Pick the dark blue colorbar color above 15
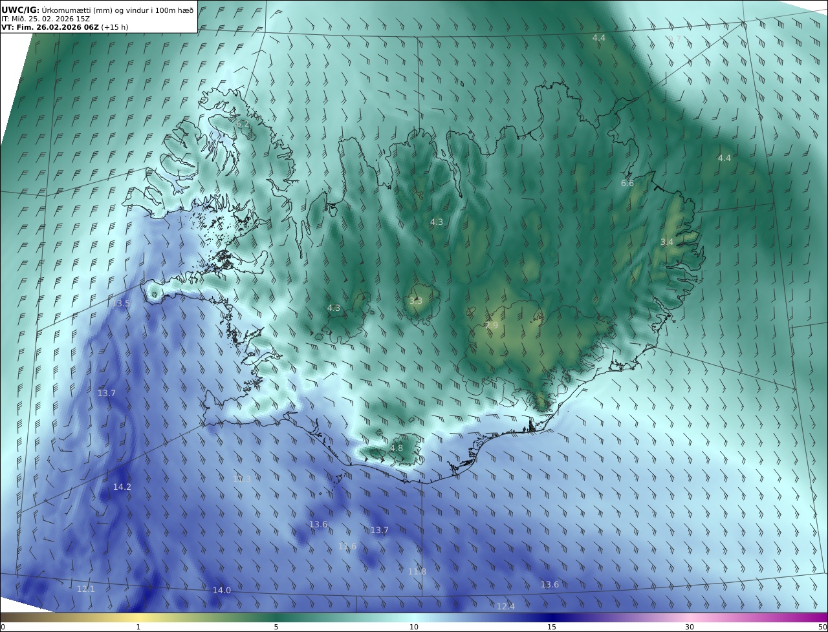The width and height of the screenshot is (828, 632). click(552, 617)
